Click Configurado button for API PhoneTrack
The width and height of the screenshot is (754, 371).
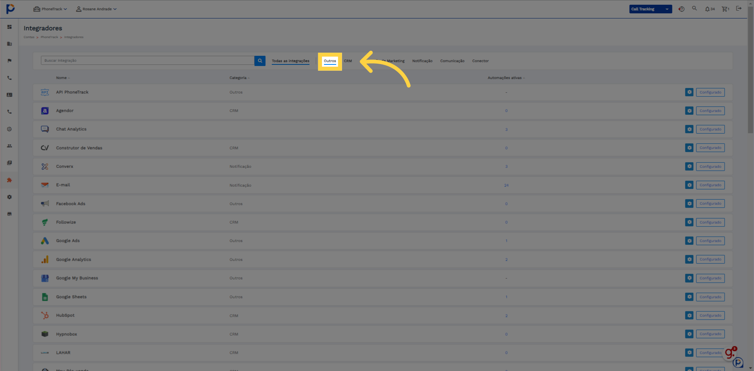coord(710,92)
